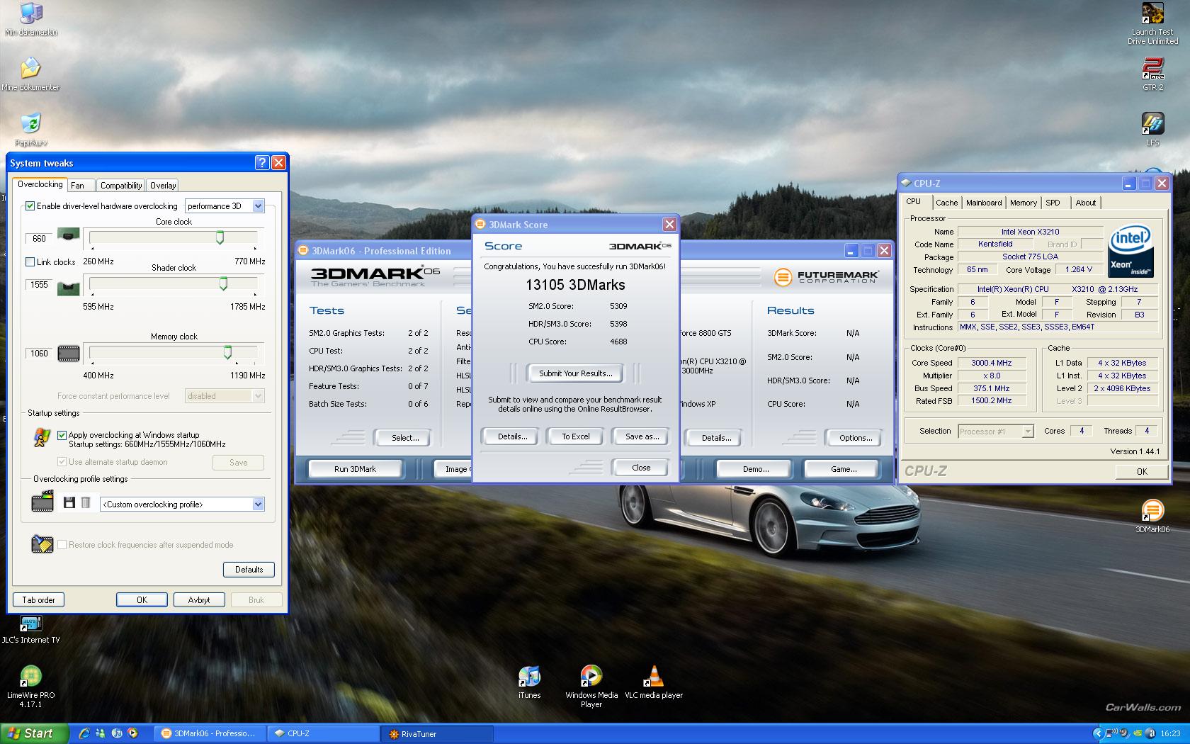The image size is (1190, 744).
Task: Click the restore clock frequencies icon
Action: click(x=42, y=544)
